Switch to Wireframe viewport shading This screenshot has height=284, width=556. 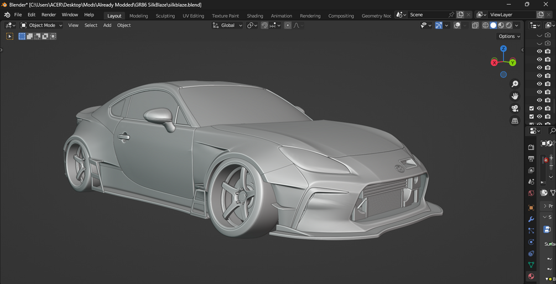(485, 25)
